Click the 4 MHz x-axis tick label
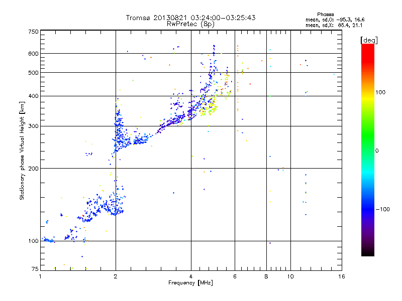The height and width of the screenshot is (301, 402). (191, 276)
